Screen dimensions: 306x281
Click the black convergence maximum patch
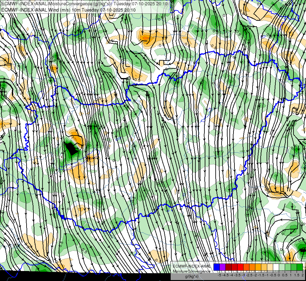(72, 149)
